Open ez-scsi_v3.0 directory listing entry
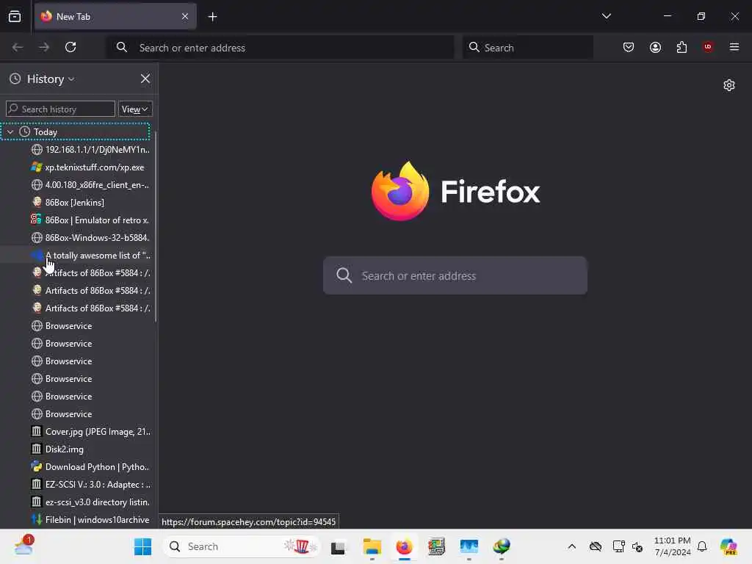Screen dimensions: 752x564 [90, 502]
